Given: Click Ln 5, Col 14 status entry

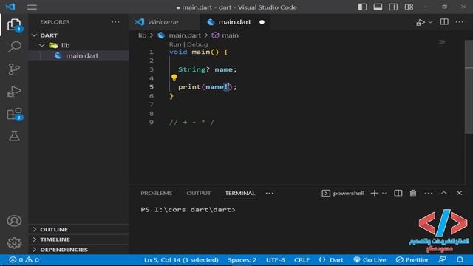Looking at the screenshot, I should click(181, 259).
